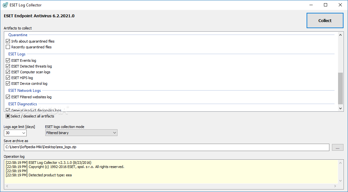Click the Operation log label
The image size is (348, 192).
coord(14,156)
